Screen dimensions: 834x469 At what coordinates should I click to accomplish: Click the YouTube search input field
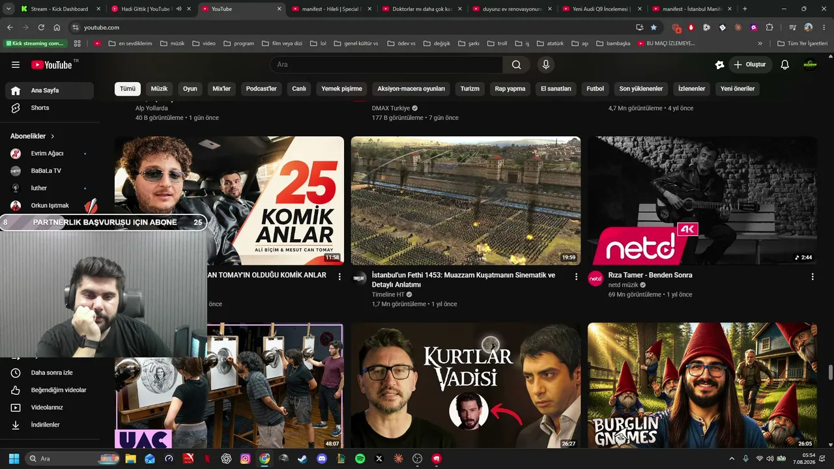[x=386, y=64]
